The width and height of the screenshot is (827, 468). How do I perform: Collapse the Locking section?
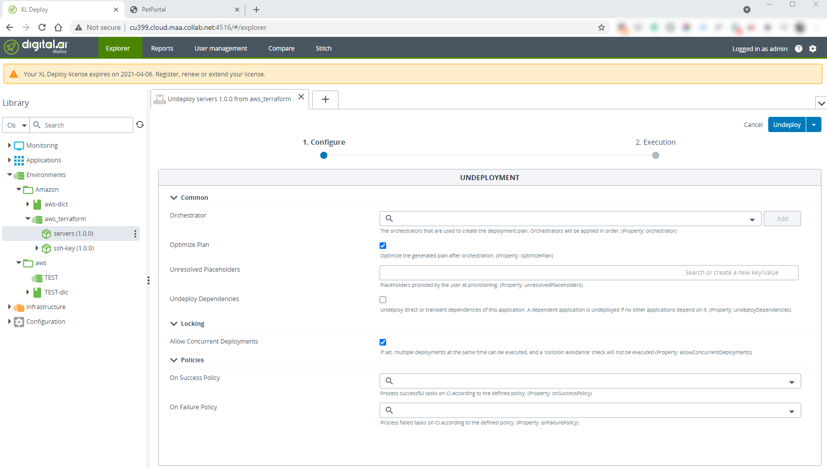[174, 324]
